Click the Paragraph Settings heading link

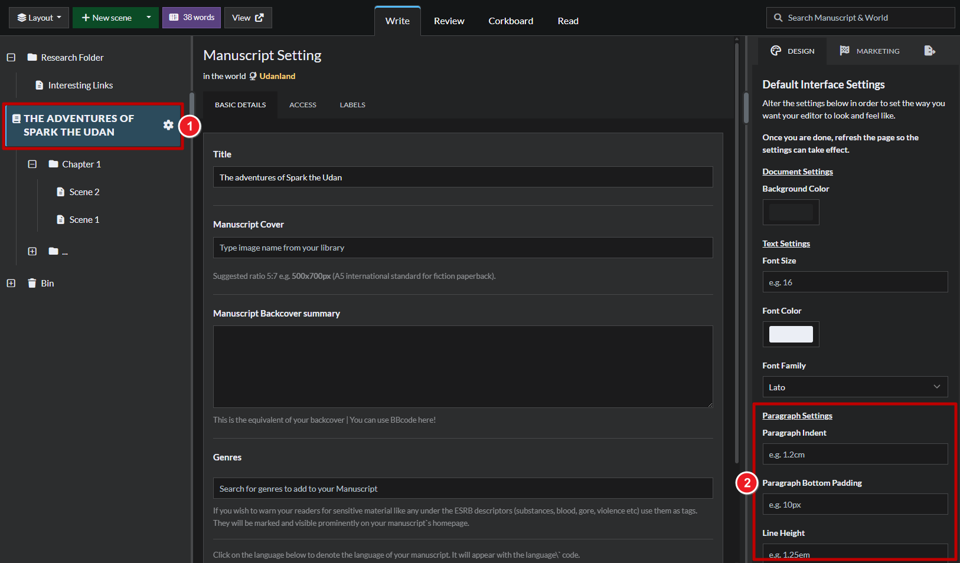(797, 416)
